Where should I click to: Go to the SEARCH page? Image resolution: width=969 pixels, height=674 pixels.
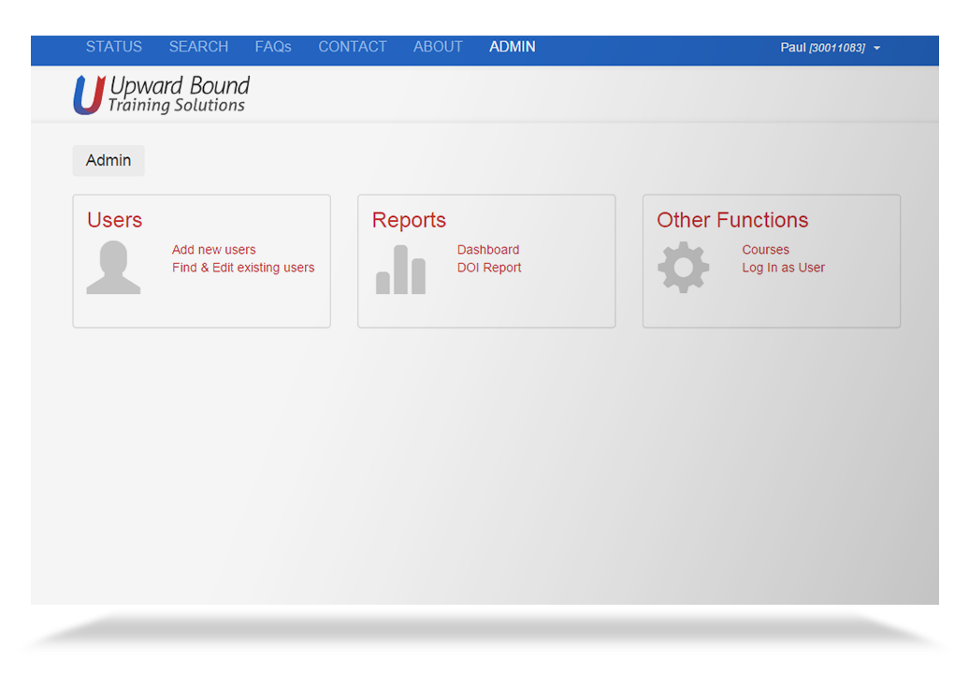click(x=198, y=47)
